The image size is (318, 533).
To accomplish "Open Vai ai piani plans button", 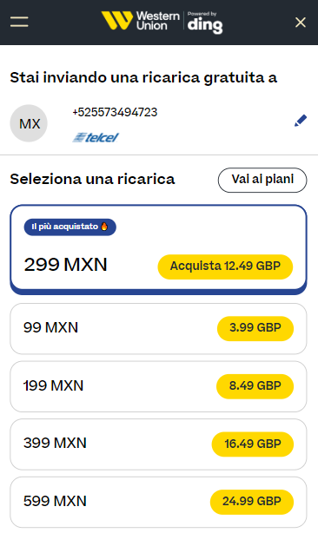I will (262, 180).
